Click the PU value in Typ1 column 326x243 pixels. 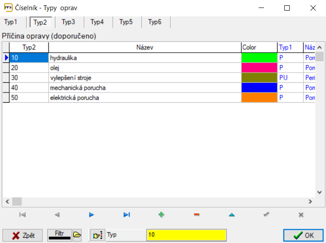[291, 77]
